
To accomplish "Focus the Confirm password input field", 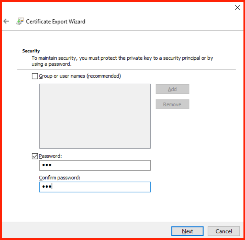I will (x=95, y=187).
